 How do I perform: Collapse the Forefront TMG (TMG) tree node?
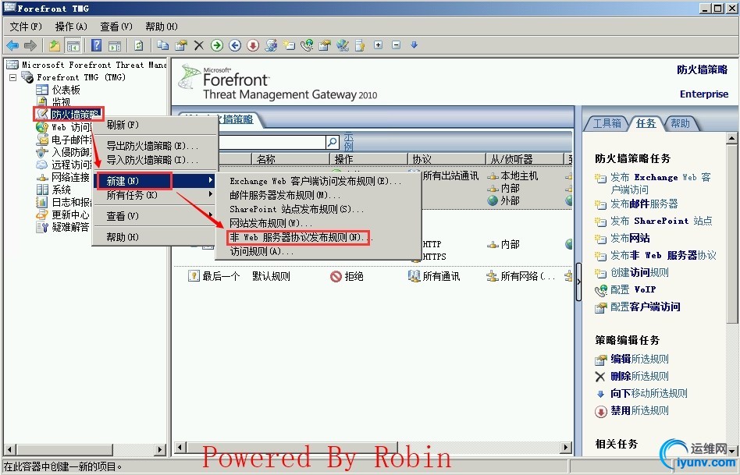[x=12, y=77]
